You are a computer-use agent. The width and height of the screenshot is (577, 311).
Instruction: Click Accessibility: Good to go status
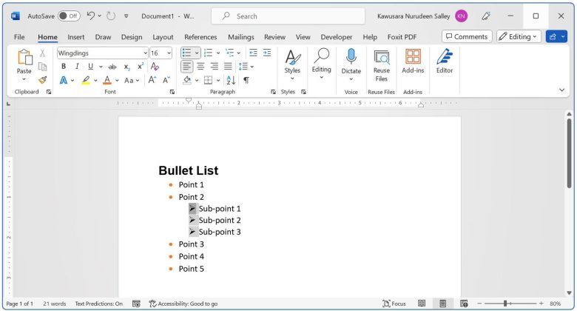click(x=183, y=304)
